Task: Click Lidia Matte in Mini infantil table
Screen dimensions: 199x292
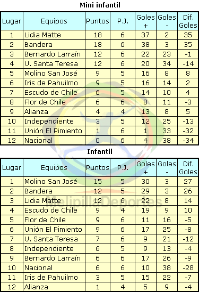Action: (42, 35)
